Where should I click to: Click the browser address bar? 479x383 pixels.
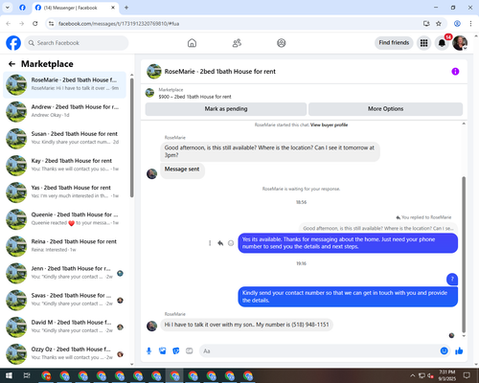pyautogui.click(x=237, y=24)
